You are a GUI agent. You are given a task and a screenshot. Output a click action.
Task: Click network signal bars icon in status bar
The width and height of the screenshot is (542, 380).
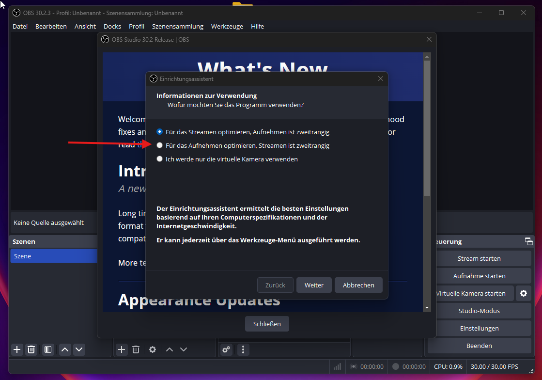click(338, 366)
